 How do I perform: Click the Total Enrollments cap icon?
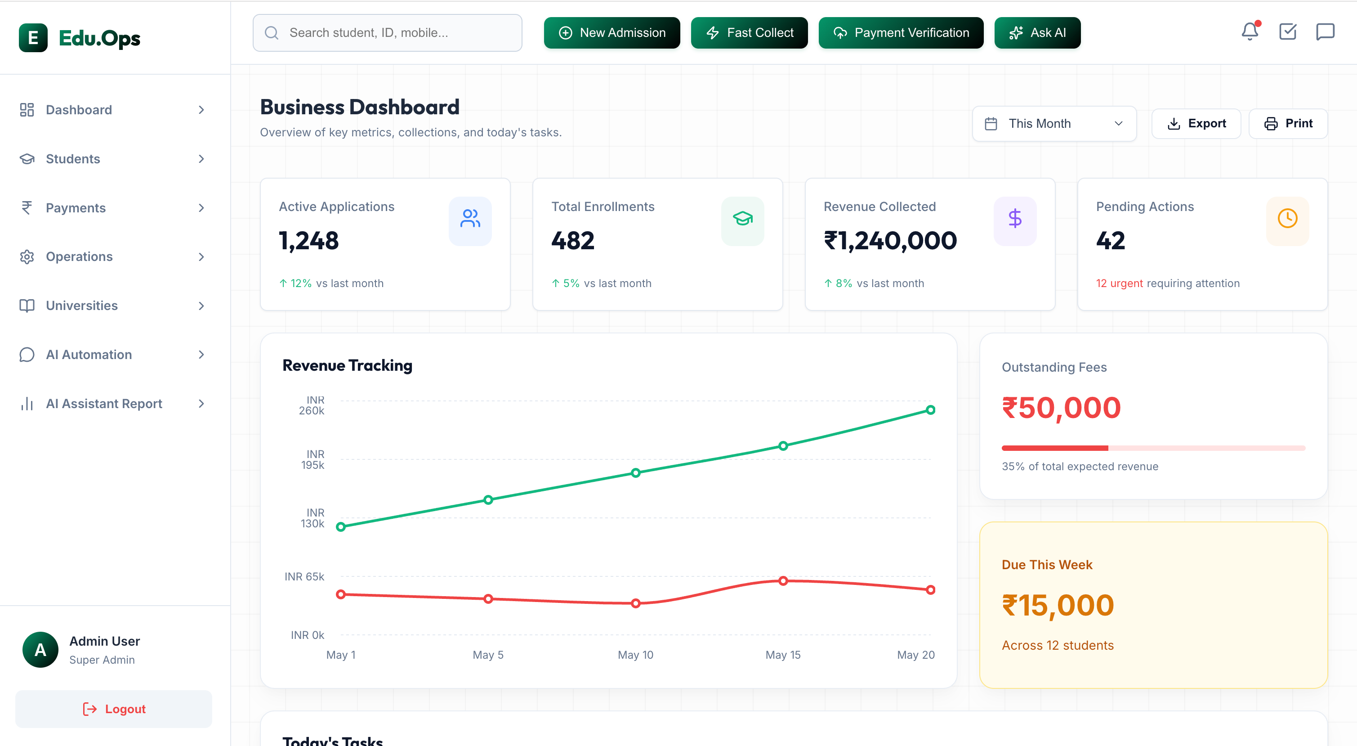coord(742,219)
